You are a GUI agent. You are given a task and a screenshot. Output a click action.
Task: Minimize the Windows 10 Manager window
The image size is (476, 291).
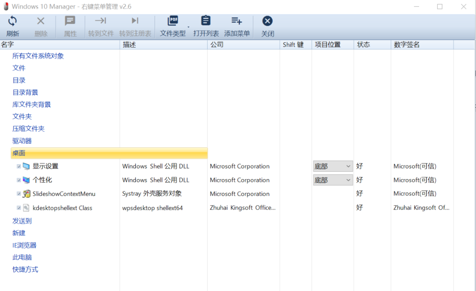point(416,6)
